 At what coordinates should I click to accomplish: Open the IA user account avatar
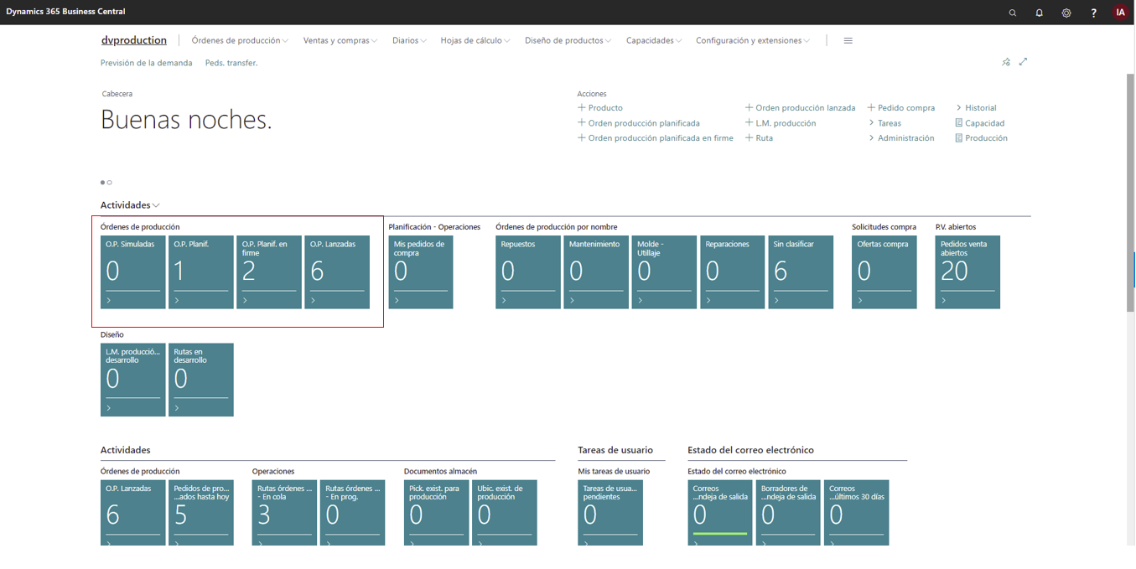(1120, 12)
